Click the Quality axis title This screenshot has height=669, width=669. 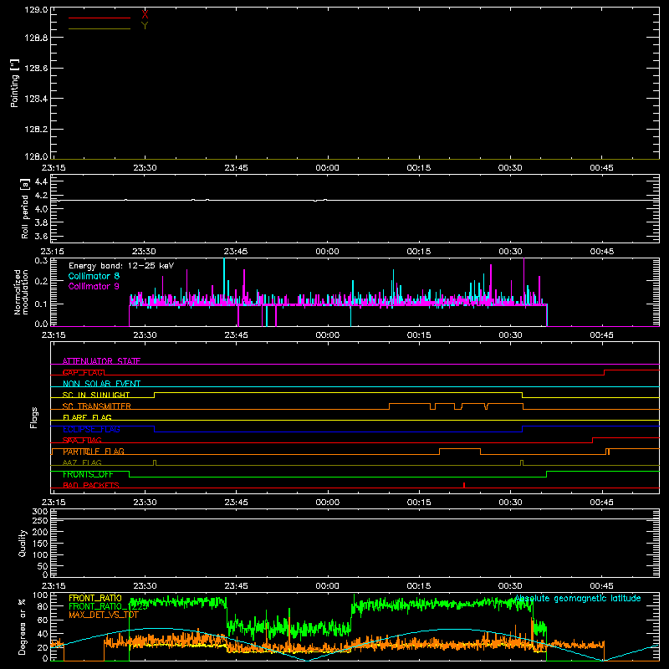[23, 543]
